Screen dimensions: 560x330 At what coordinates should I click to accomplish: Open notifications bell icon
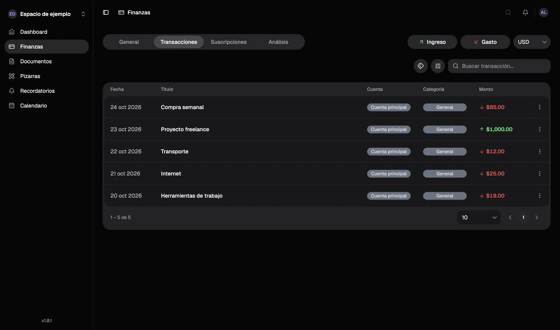coord(525,12)
